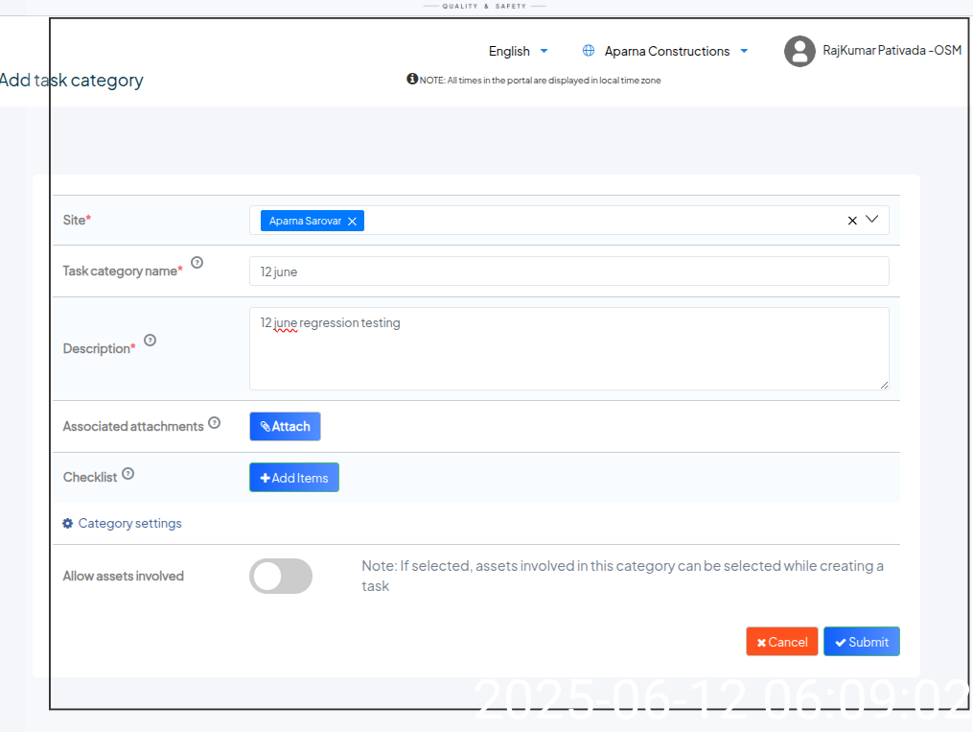Viewport: 973px width, 732px height.
Task: Click help icon next to Associated attachments
Action: 215,422
